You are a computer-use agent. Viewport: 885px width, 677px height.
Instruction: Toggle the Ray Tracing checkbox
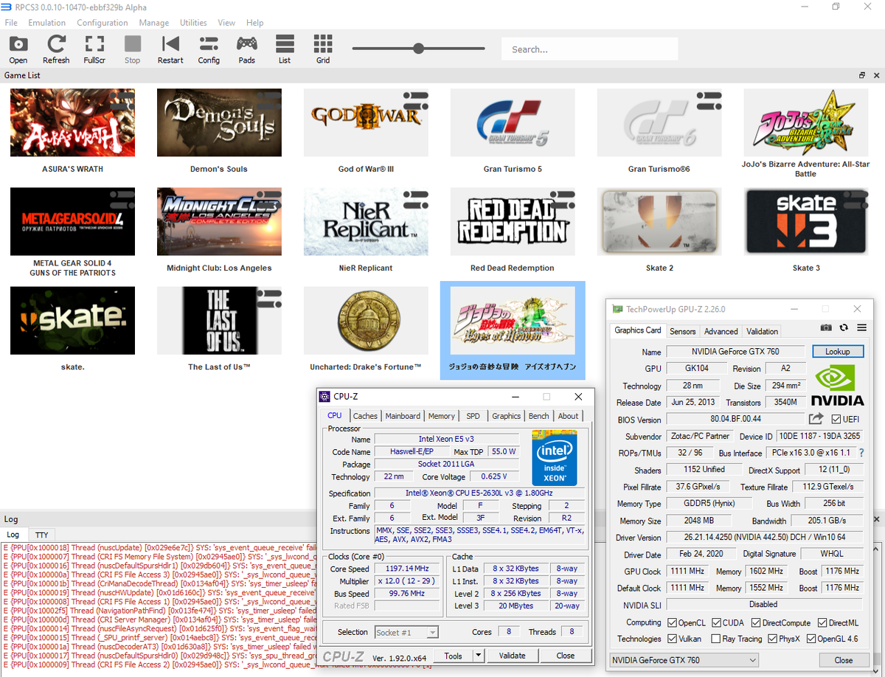[x=716, y=639]
